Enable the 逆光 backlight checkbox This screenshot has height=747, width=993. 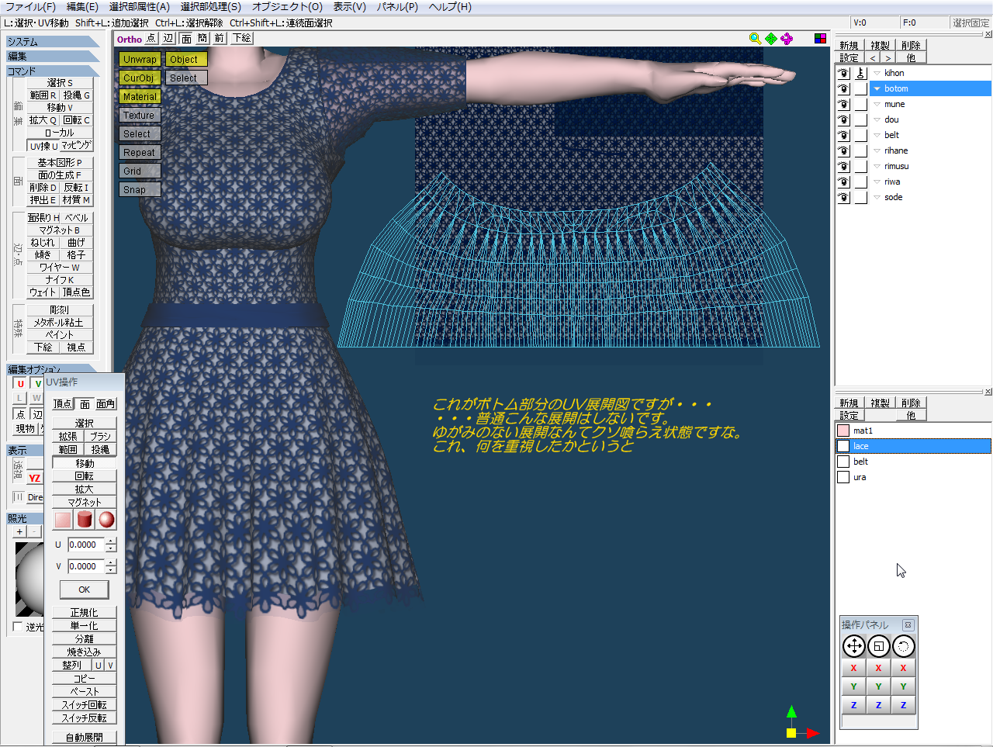[18, 627]
